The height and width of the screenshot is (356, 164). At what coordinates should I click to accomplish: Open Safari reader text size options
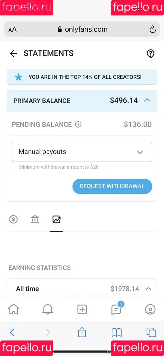tap(12, 30)
